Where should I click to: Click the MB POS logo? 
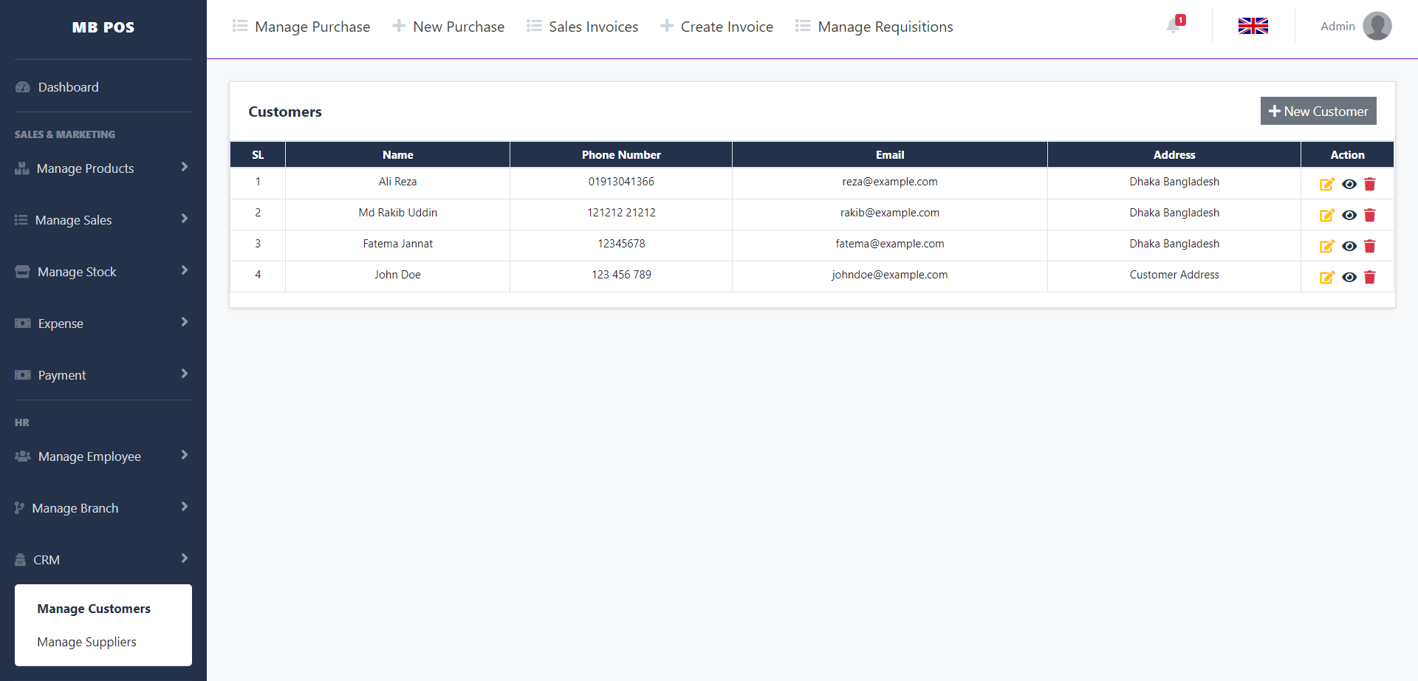(x=103, y=27)
